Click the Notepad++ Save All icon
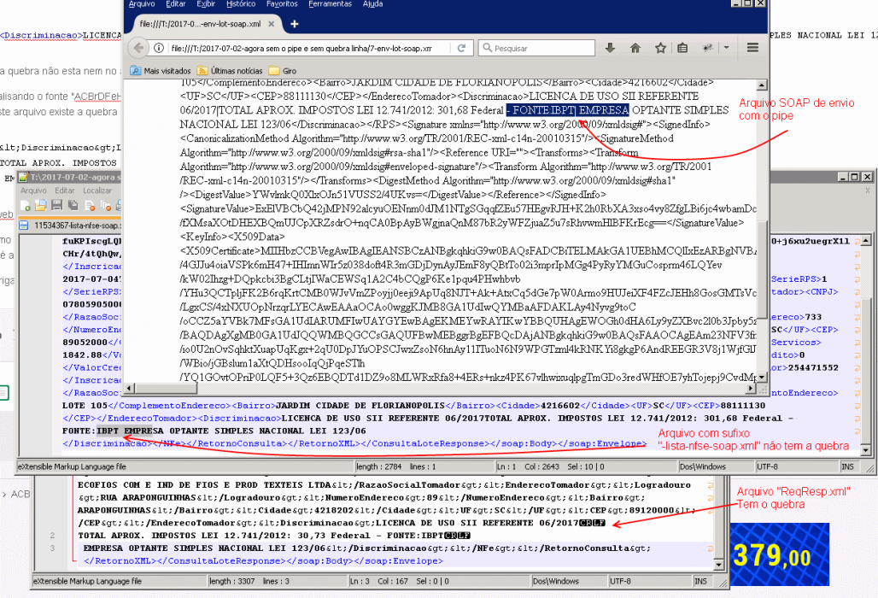878x598 pixels. (x=73, y=206)
